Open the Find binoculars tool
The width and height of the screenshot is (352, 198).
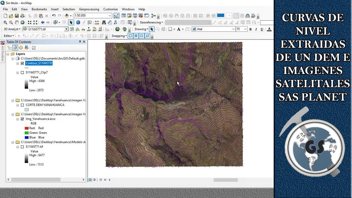click(x=104, y=22)
